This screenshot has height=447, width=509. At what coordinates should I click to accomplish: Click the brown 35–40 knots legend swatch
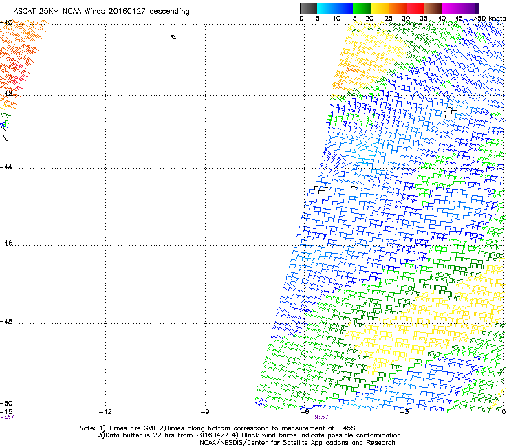pos(433,8)
